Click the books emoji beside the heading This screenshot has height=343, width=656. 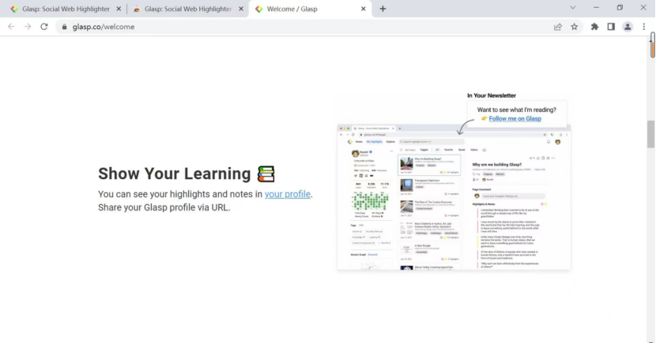tap(266, 174)
